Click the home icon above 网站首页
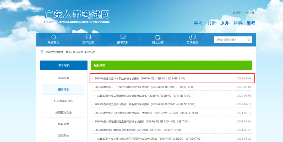This screenshot has width=283, height=142. [53, 37]
